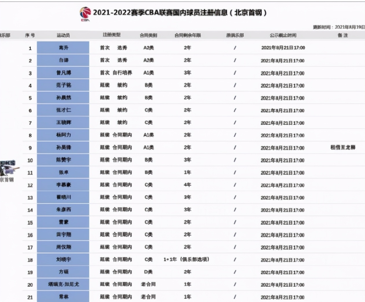Click the 3年 cell in 曾凡博's row

coord(187,73)
